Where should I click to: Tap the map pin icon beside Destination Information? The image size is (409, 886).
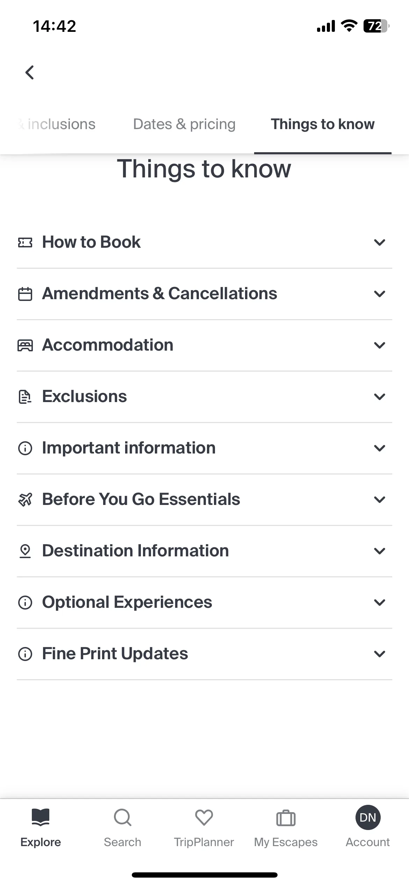[x=25, y=551]
